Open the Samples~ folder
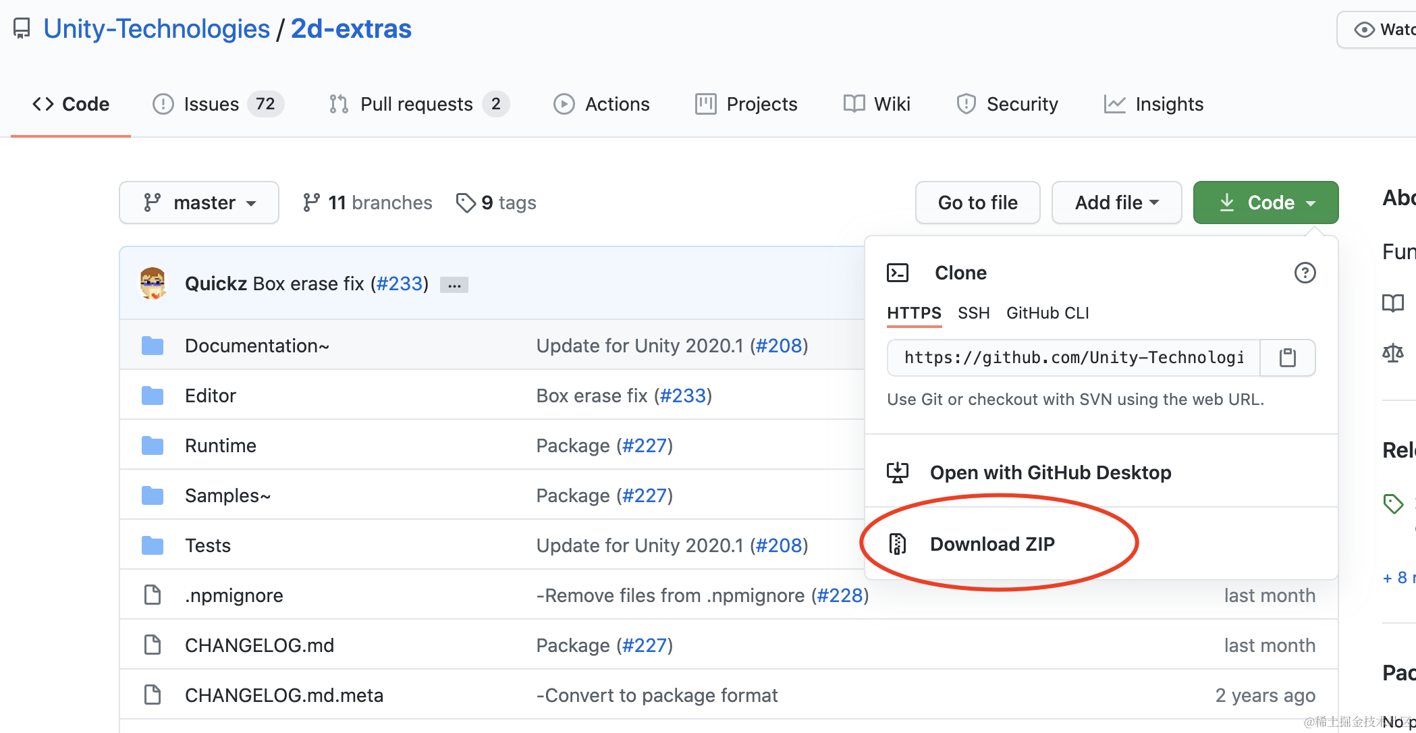 pos(228,495)
